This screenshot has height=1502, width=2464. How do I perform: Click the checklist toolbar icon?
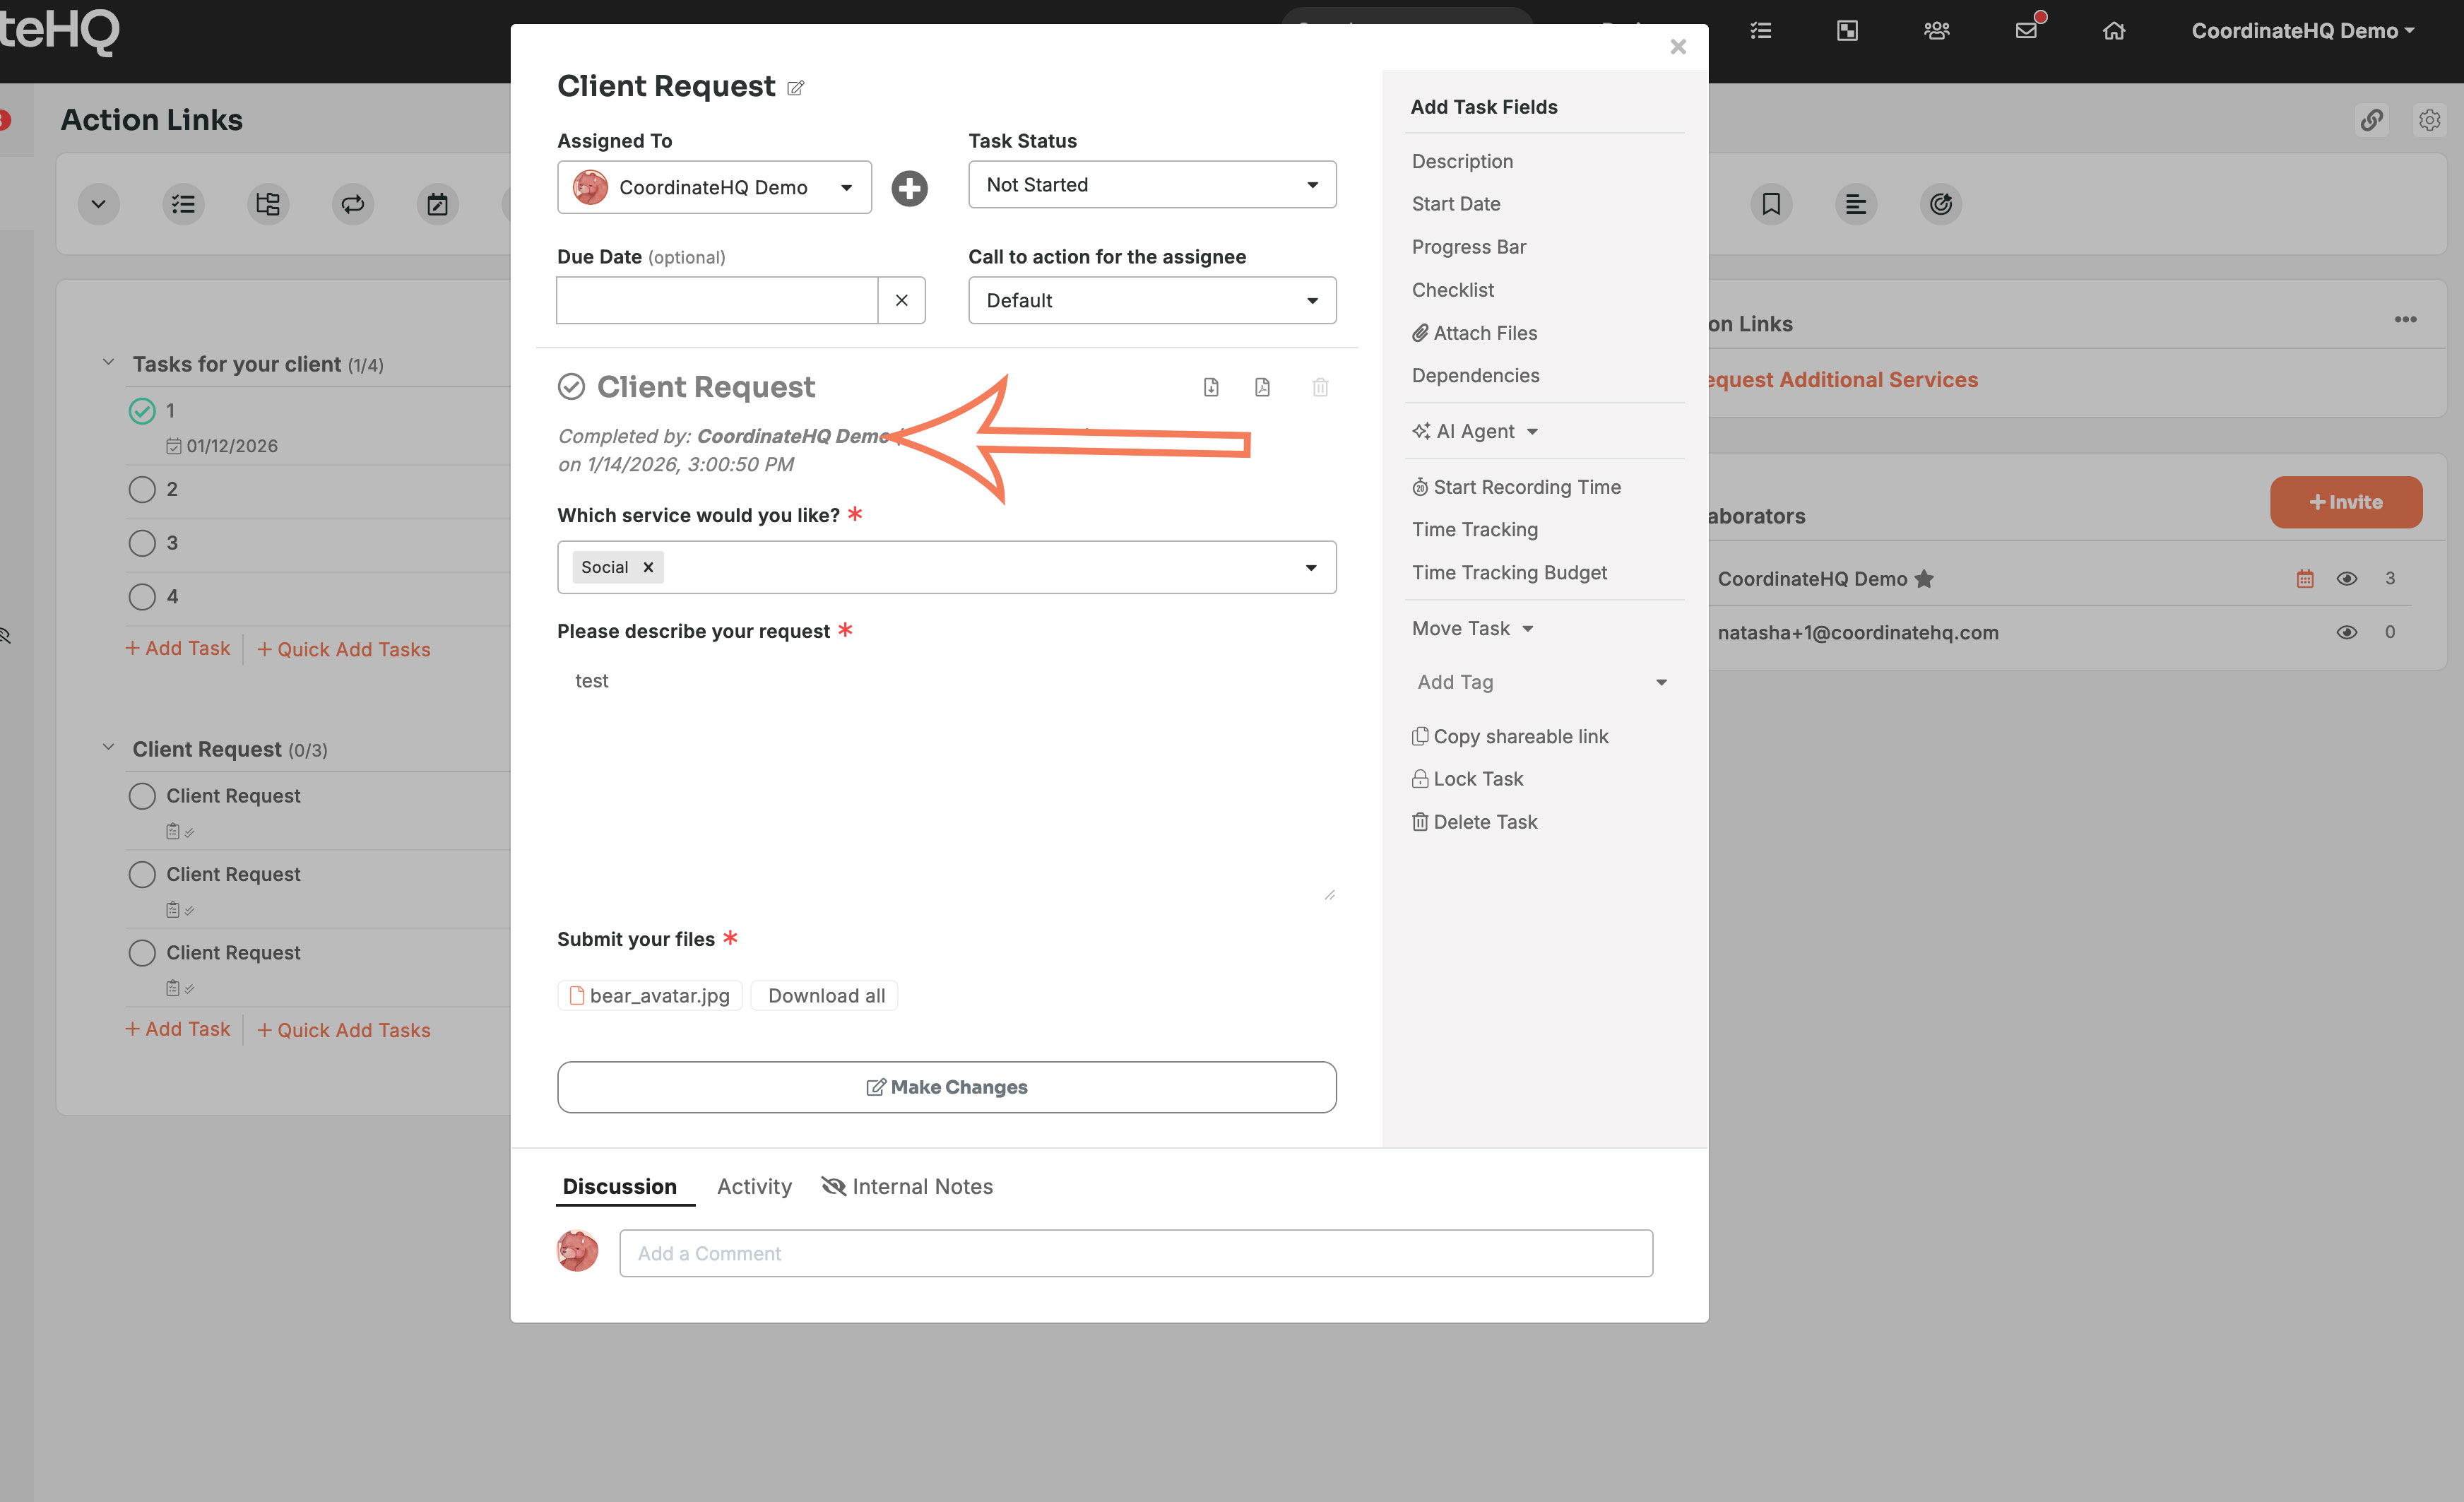click(x=183, y=204)
